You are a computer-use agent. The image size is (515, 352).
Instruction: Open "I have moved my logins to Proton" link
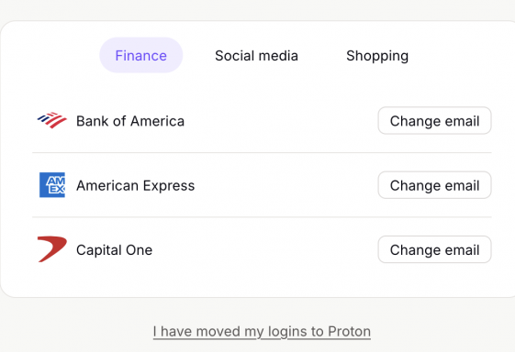click(262, 331)
